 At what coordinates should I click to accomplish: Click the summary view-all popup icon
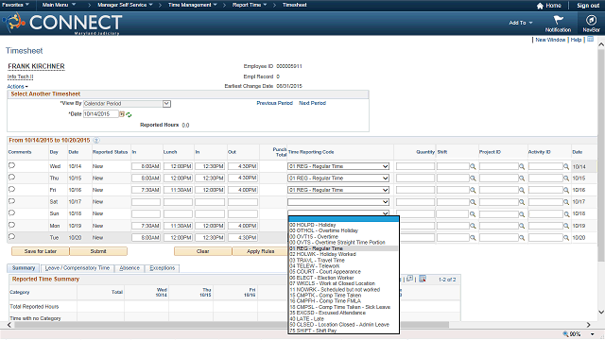(x=409, y=279)
